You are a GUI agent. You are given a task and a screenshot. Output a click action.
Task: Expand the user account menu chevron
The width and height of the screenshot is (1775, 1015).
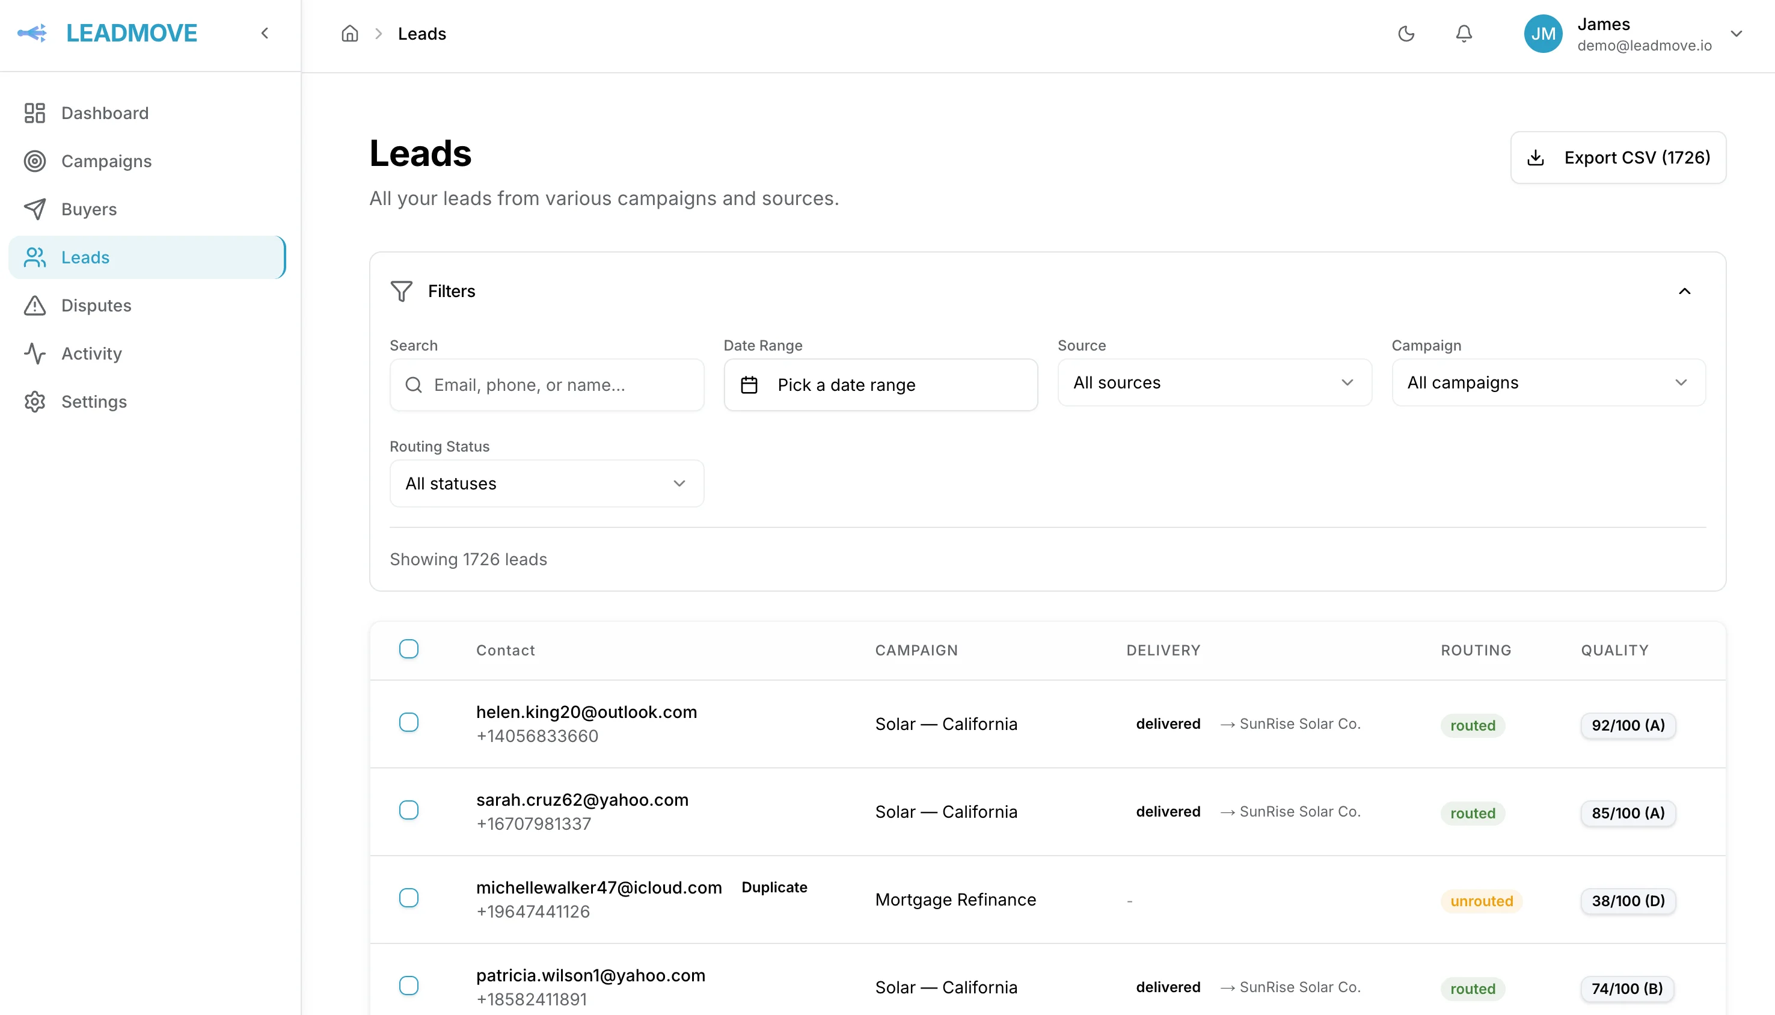tap(1737, 34)
